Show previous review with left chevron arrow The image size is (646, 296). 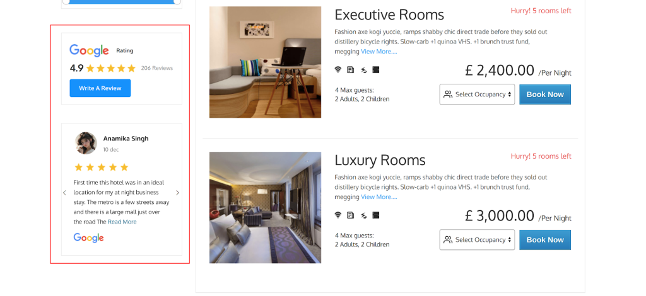(64, 193)
